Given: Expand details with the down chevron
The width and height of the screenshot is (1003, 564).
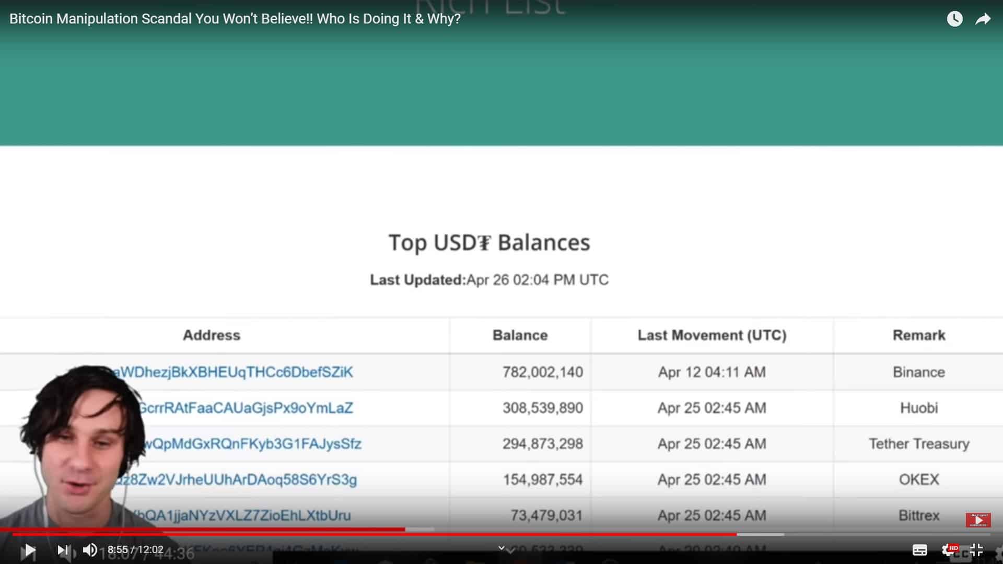Looking at the screenshot, I should (x=501, y=548).
